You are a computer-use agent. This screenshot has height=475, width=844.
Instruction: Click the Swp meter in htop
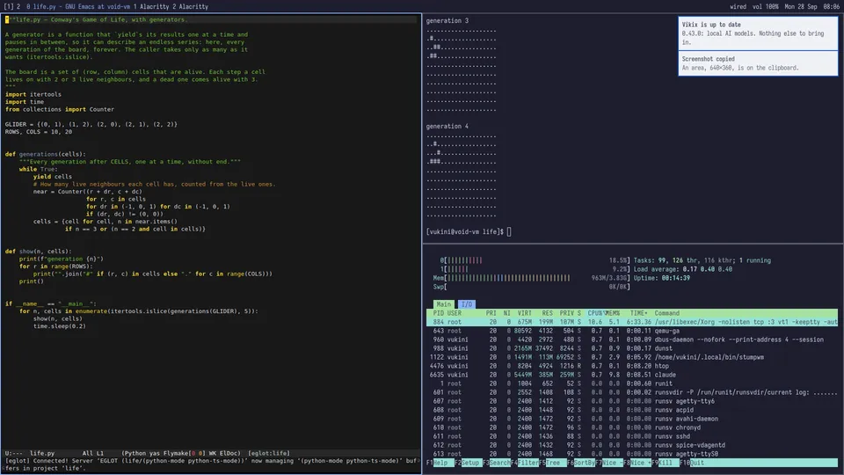click(531, 287)
